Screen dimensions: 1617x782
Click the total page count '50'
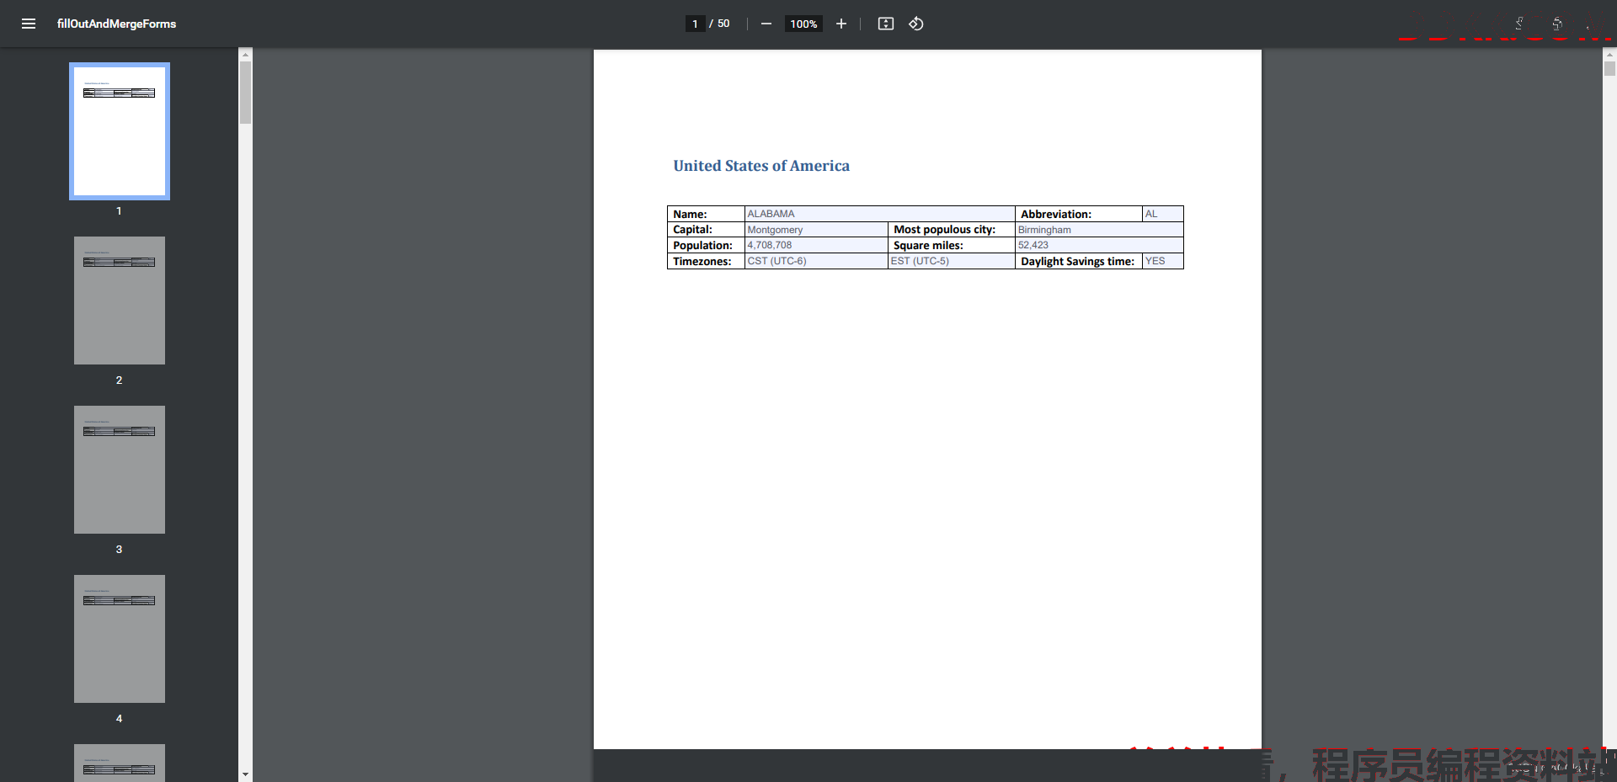723,24
